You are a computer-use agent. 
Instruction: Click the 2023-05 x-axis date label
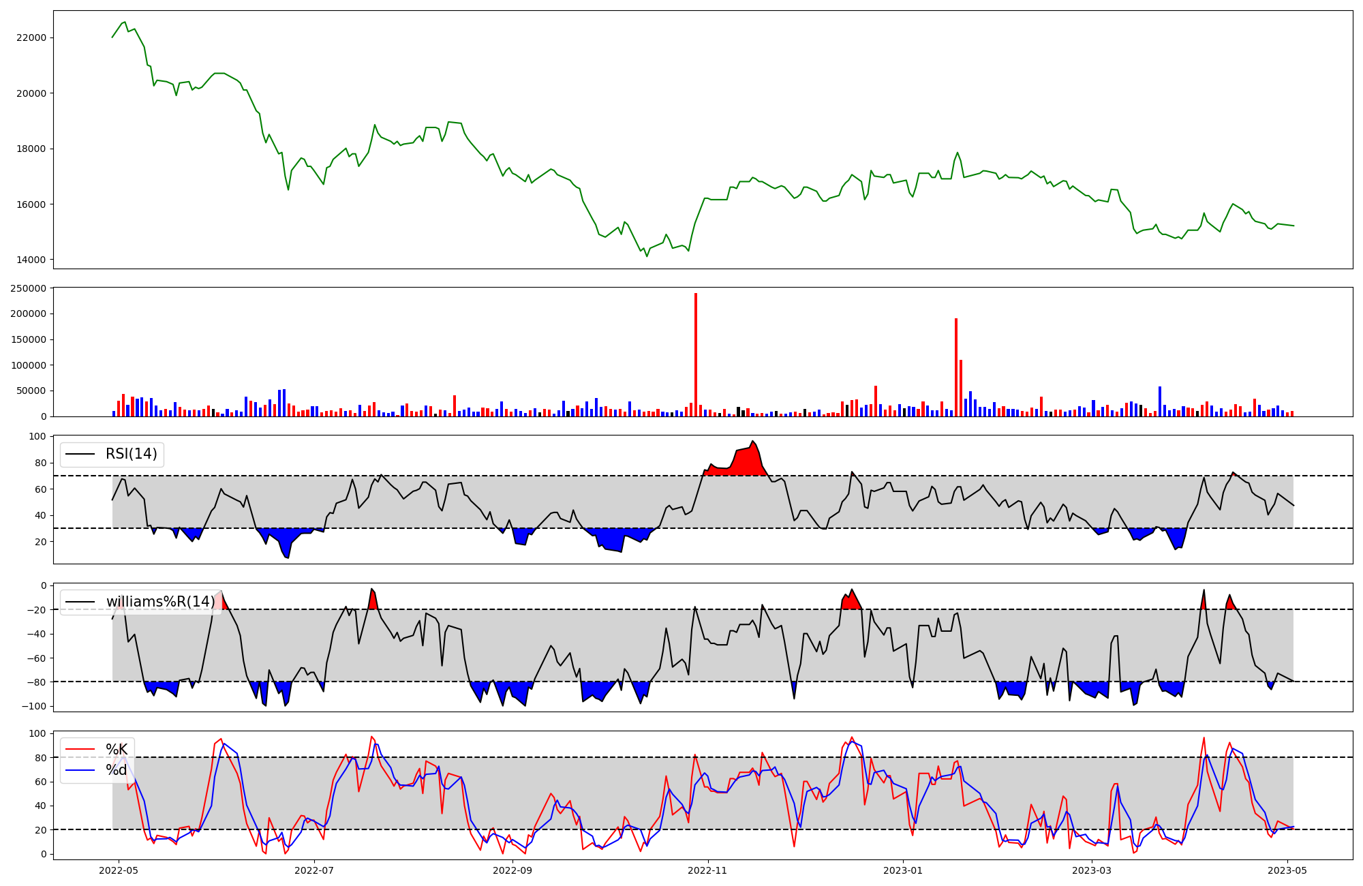click(1287, 870)
